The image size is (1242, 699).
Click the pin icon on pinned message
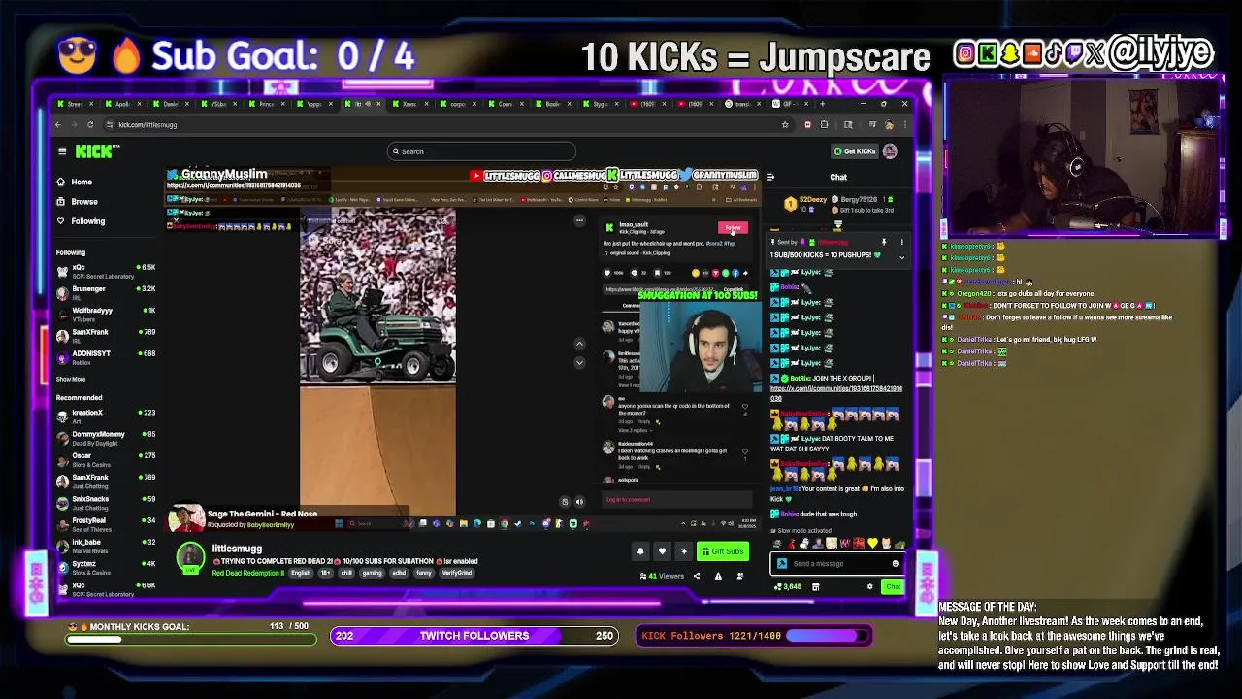(884, 242)
